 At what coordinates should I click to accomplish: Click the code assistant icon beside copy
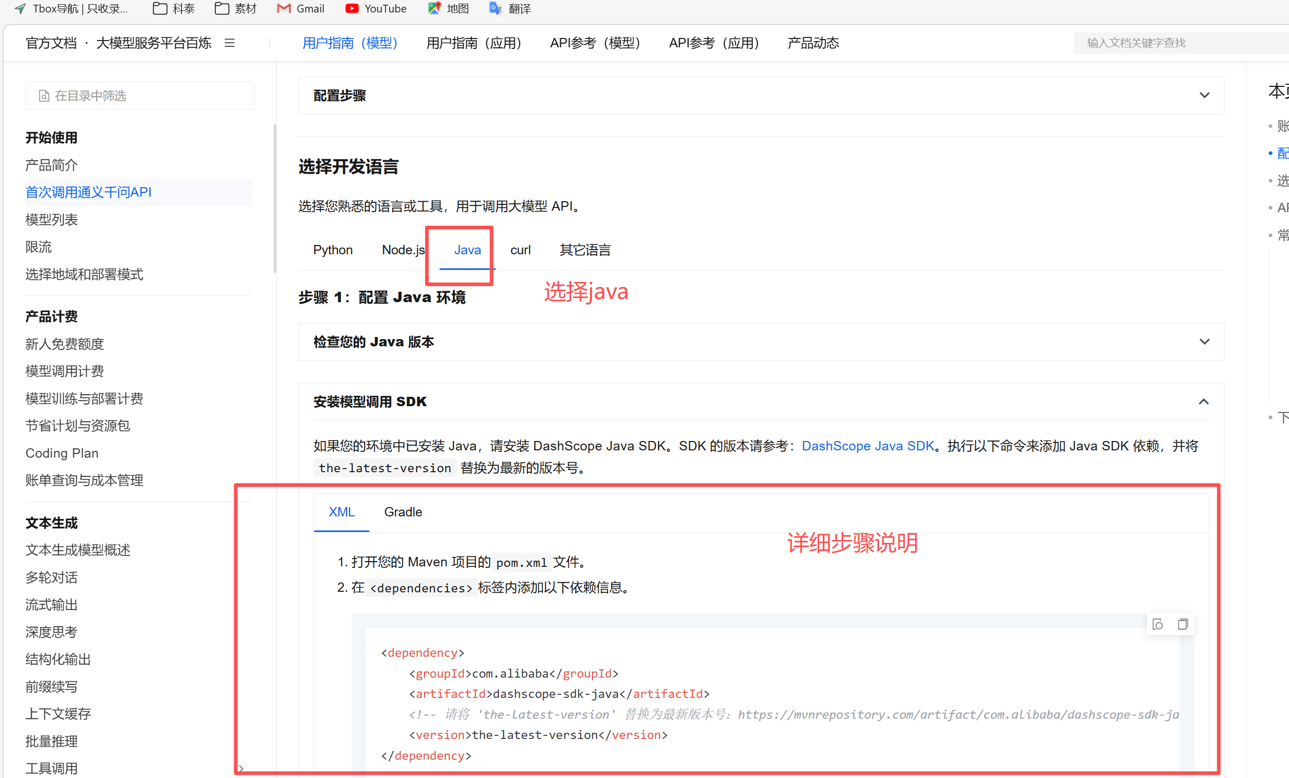(1158, 624)
